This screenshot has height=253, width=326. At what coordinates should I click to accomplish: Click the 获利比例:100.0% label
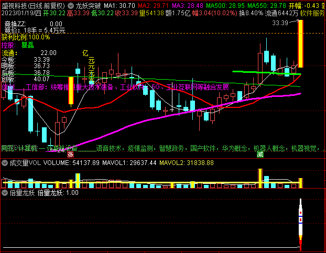(x=26, y=37)
